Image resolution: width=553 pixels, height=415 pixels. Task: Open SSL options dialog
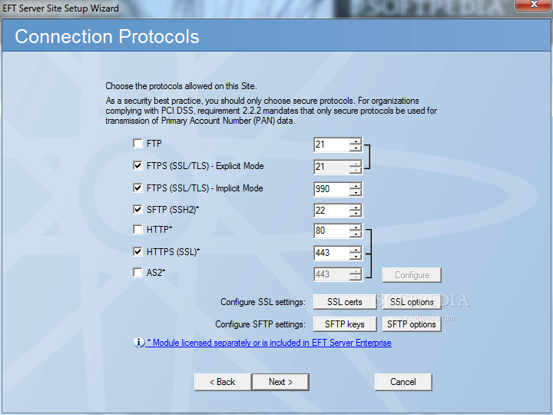[x=412, y=302]
